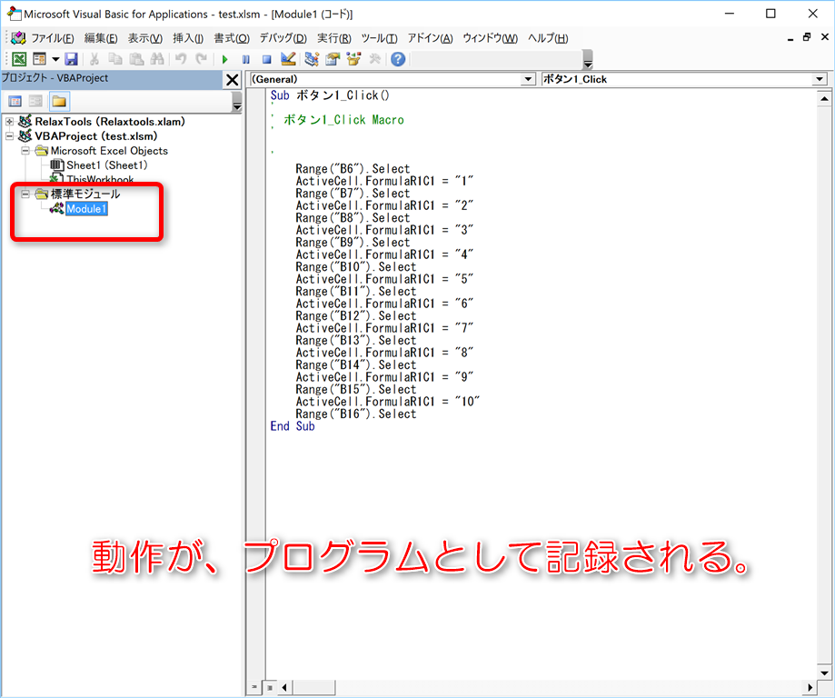Image resolution: width=835 pixels, height=698 pixels.
Task: Click the Redo arrow icon
Action: click(x=202, y=59)
